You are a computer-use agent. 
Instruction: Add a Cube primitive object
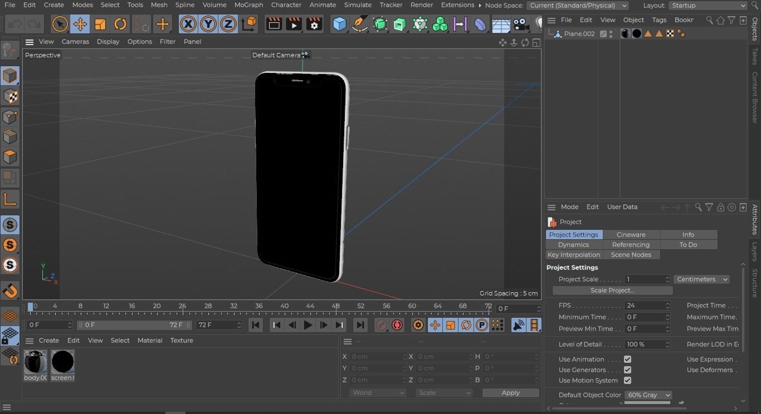[339, 24]
